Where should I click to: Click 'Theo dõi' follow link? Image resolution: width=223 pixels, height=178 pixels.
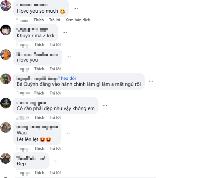tap(67, 78)
